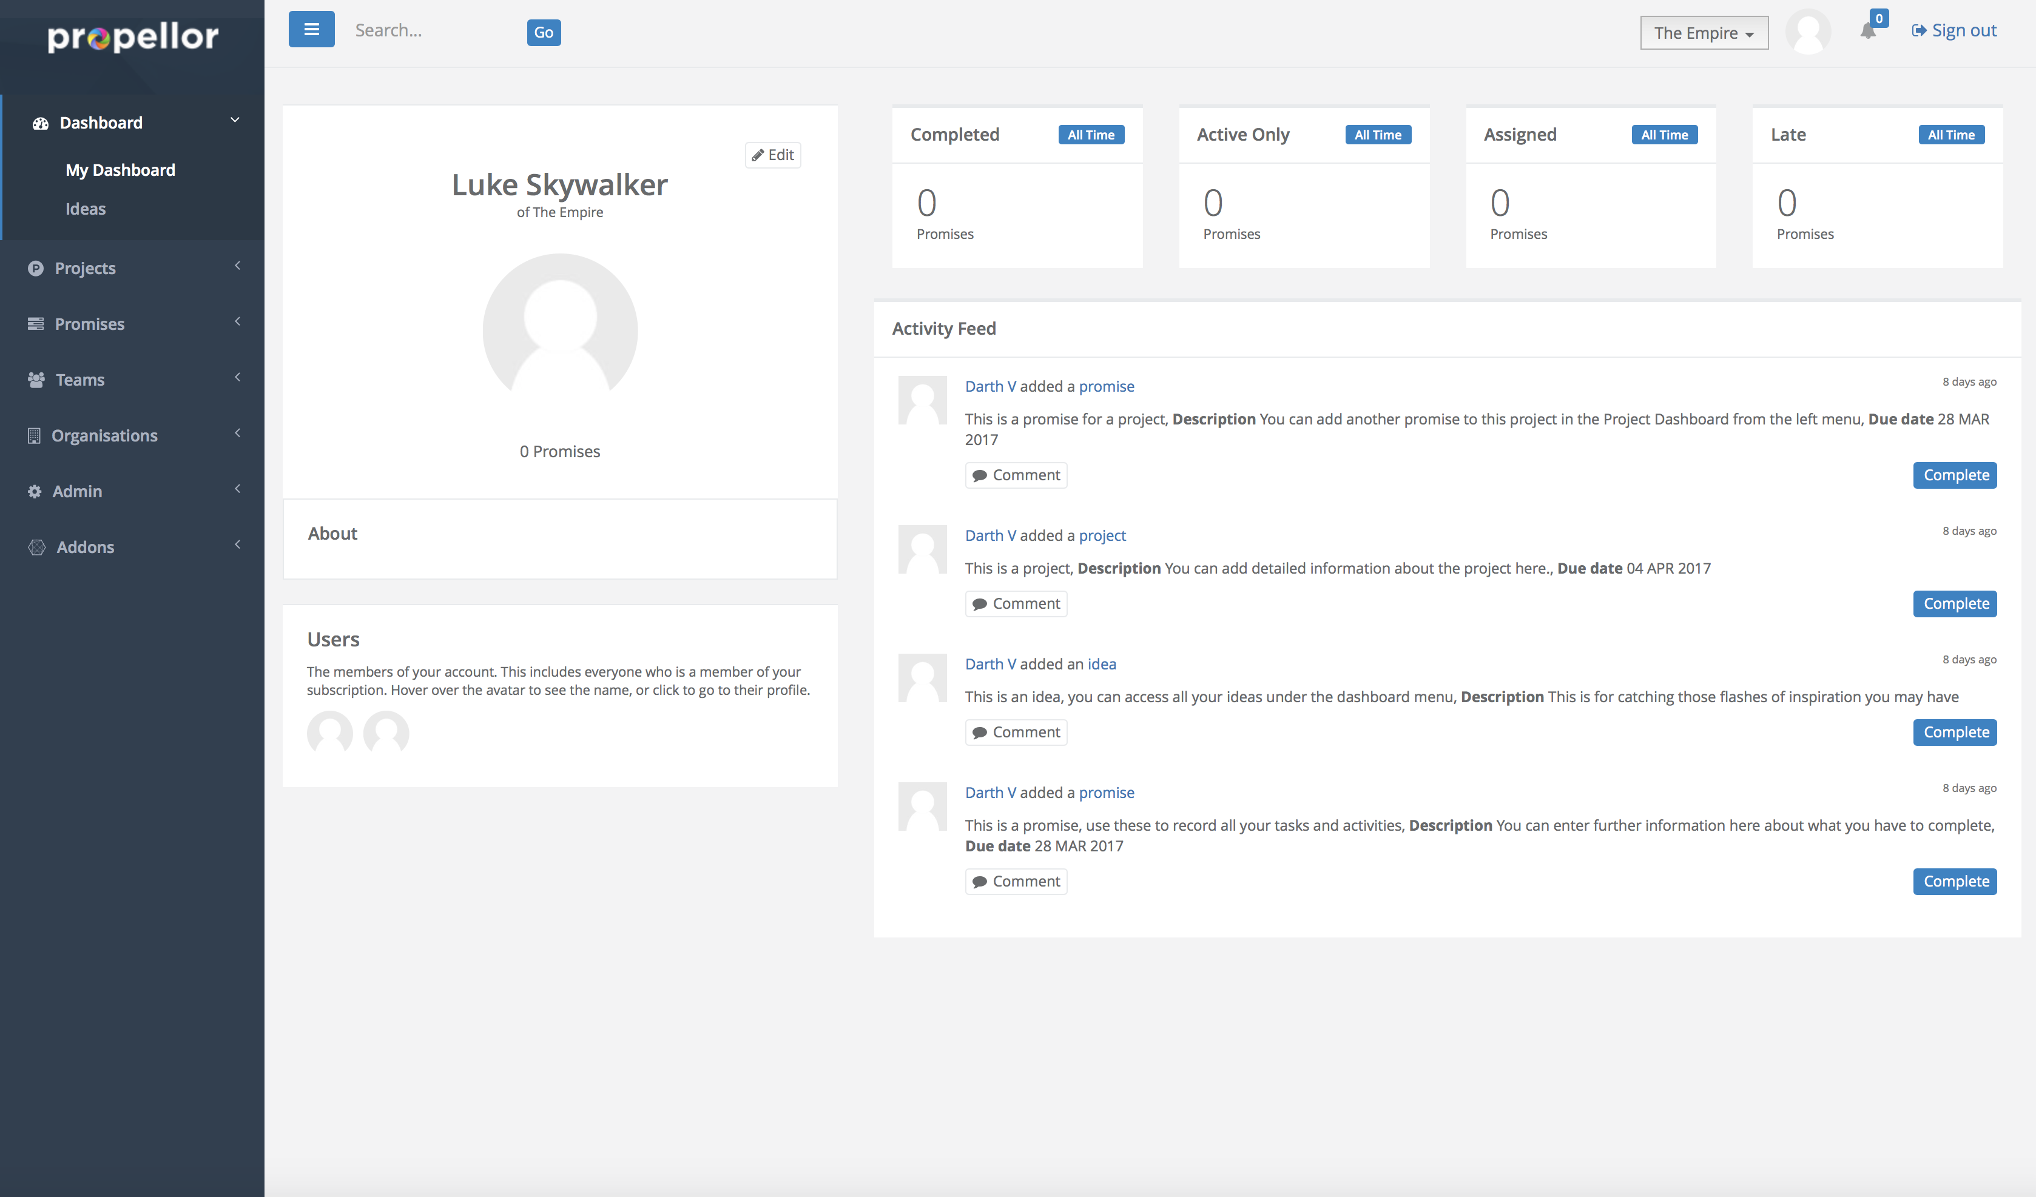Select My Dashboard menu item
This screenshot has height=1197, width=2036.
[x=120, y=170]
